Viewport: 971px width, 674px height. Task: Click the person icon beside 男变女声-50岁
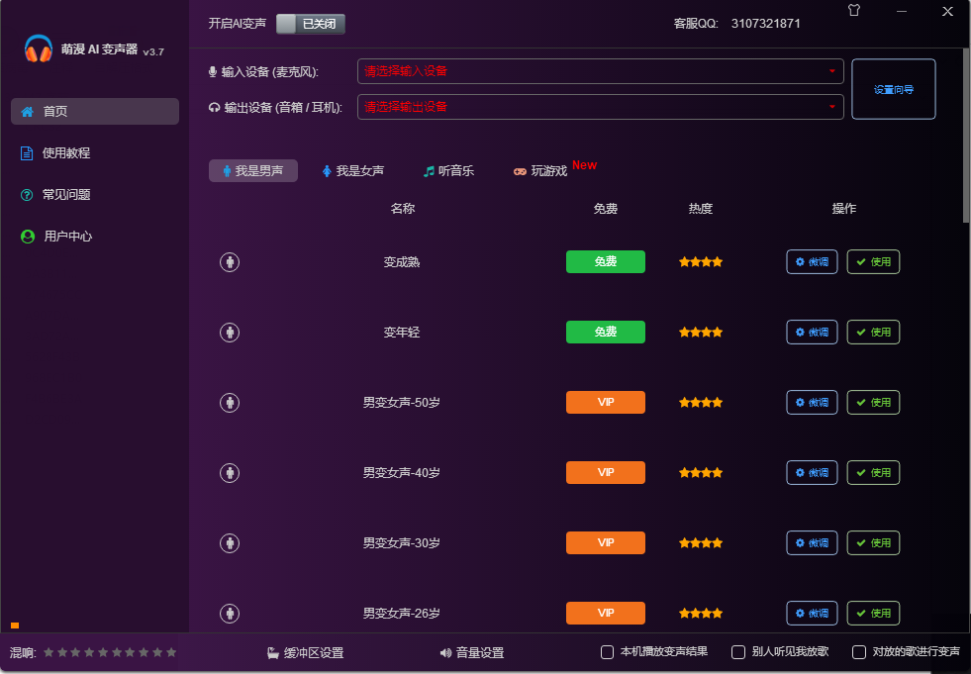(230, 403)
